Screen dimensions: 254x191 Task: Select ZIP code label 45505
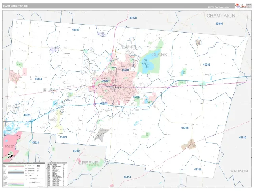[137, 97]
